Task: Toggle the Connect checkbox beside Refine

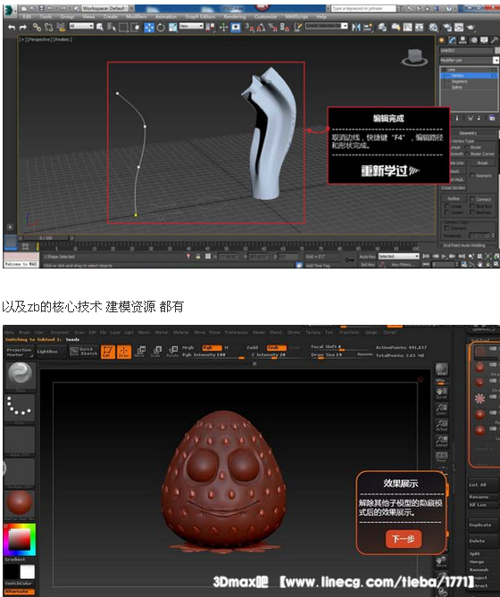Action: 472,199
